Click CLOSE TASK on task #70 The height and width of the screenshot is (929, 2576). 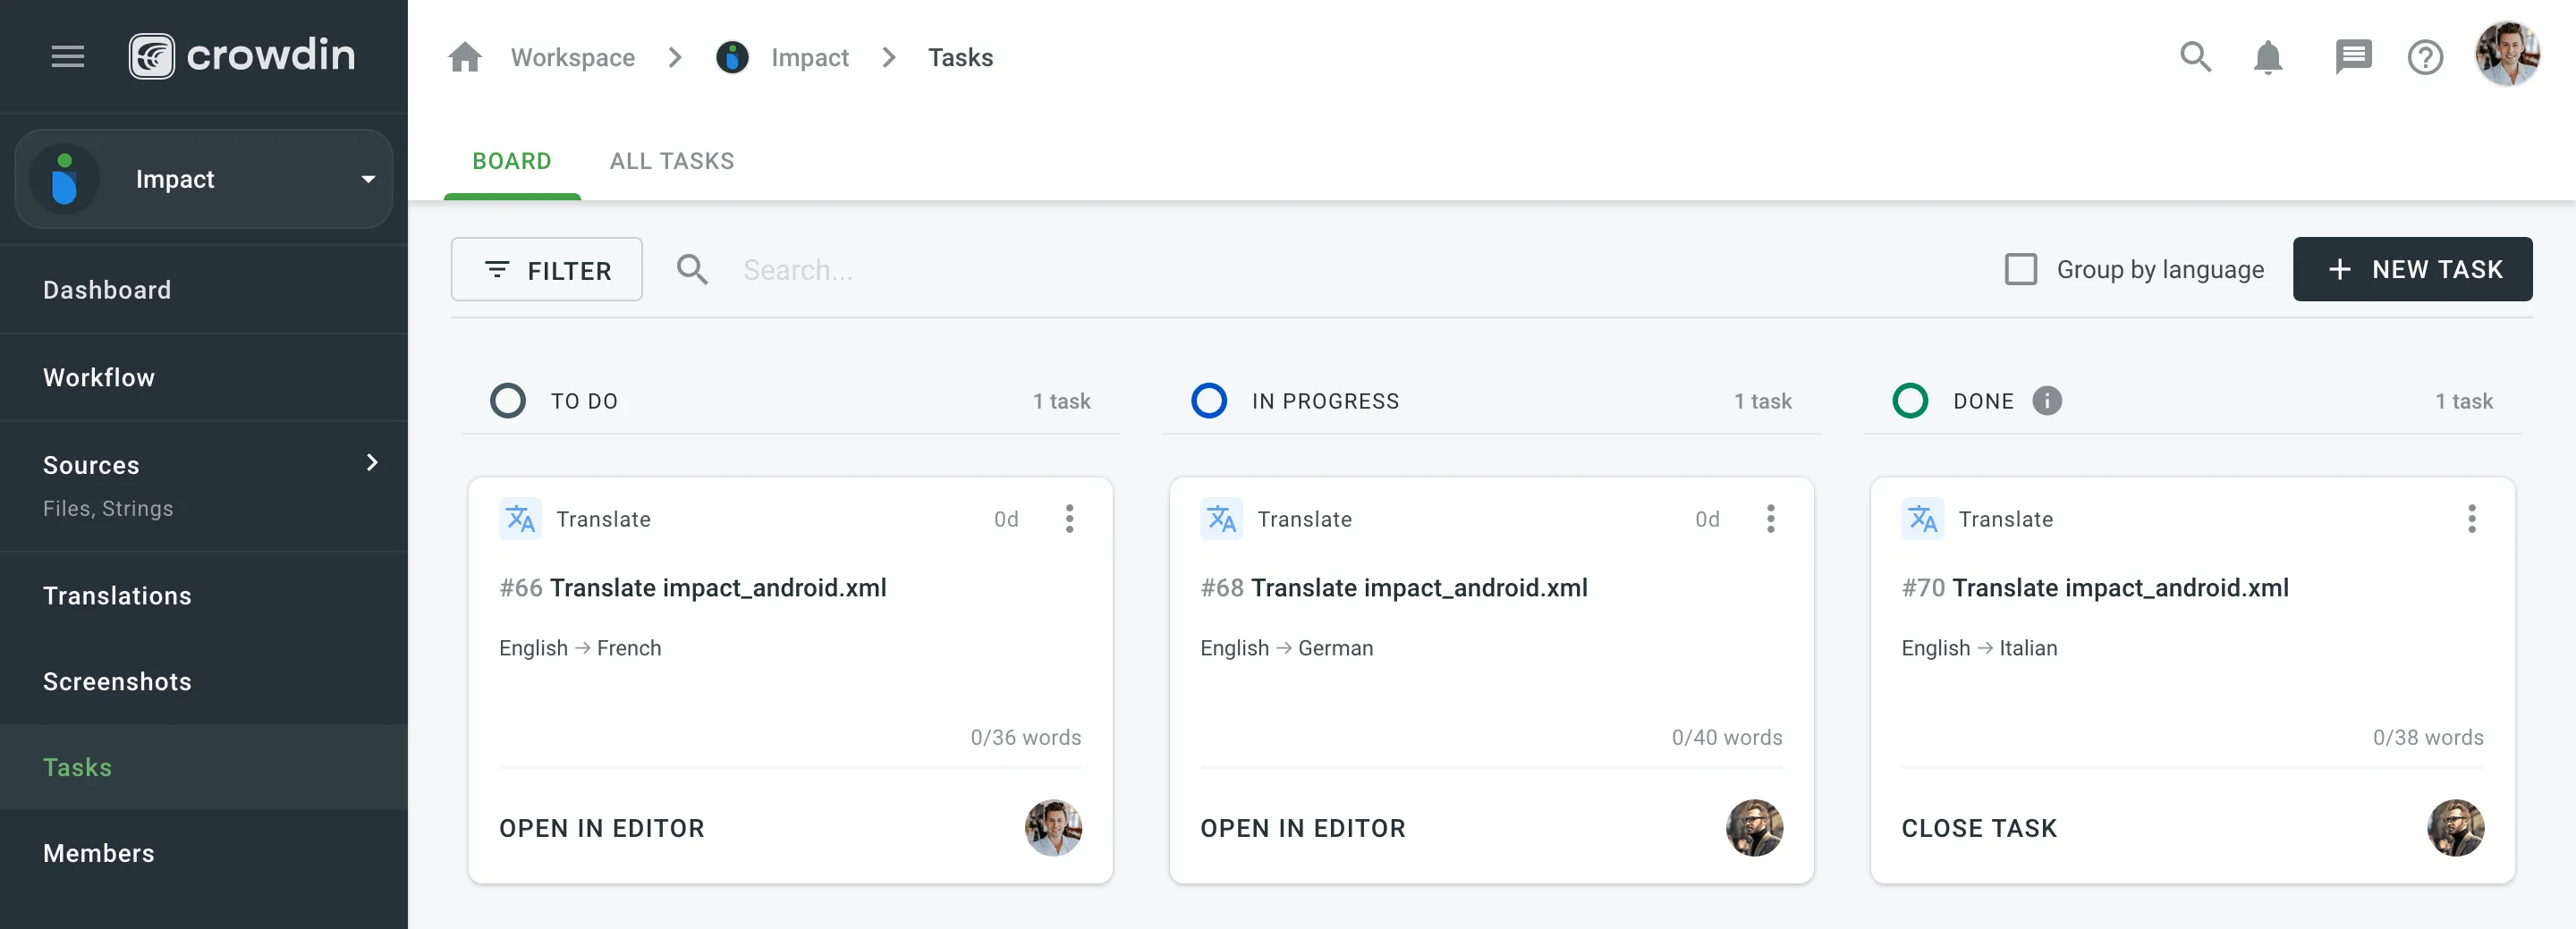click(1978, 828)
